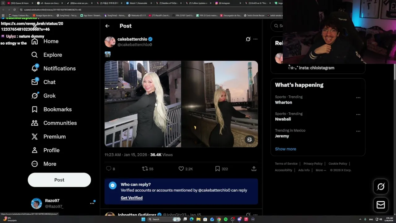The width and height of the screenshot is (396, 223).
Task: Open the Accessibility footer link
Action: point(283,170)
